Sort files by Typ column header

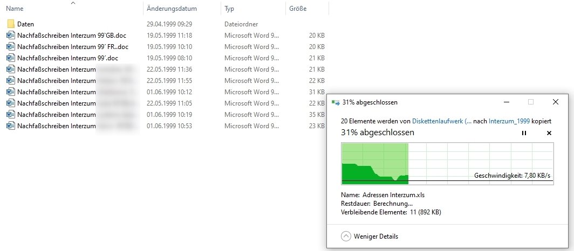pyautogui.click(x=229, y=9)
